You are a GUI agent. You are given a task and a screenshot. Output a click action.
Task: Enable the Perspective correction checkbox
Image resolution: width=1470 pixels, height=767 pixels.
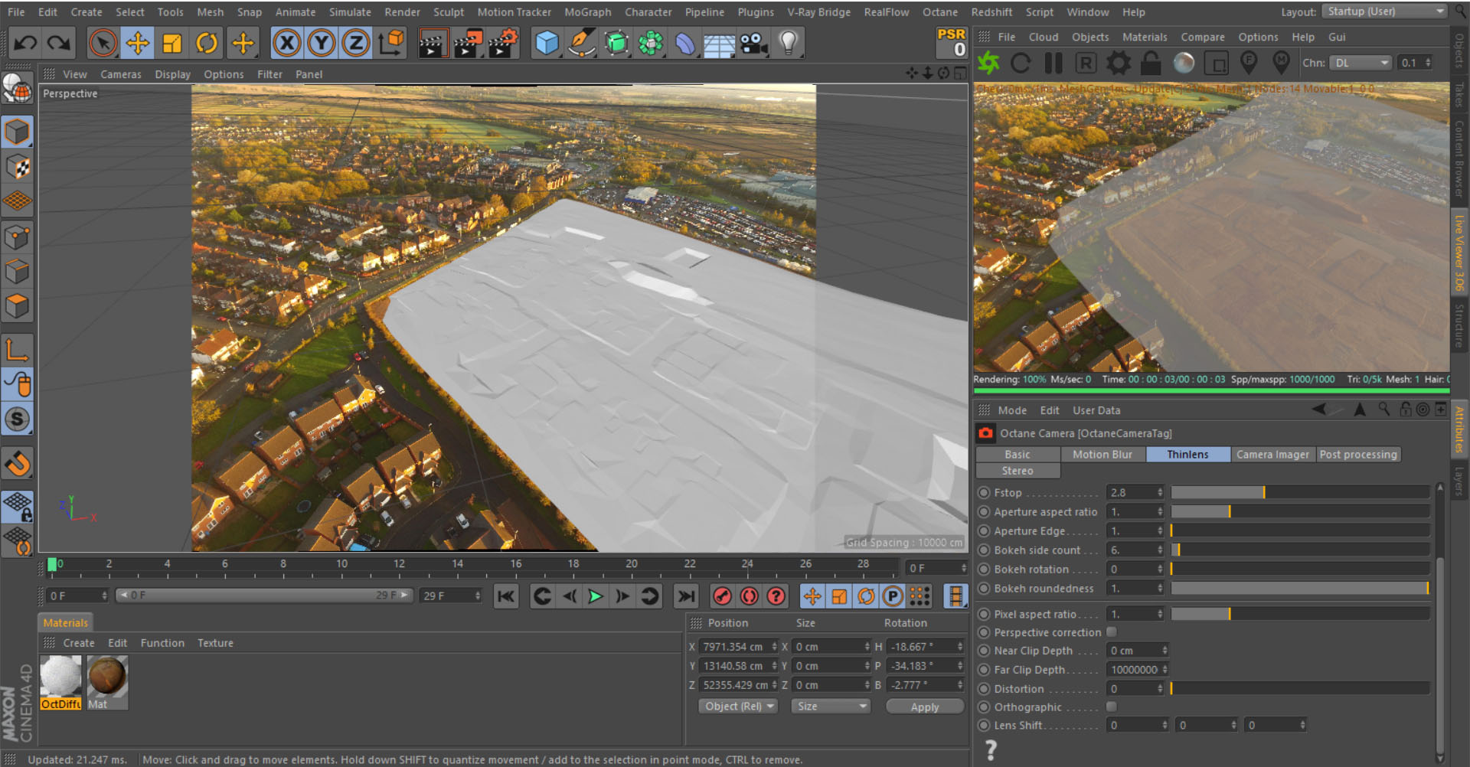[x=1112, y=632]
